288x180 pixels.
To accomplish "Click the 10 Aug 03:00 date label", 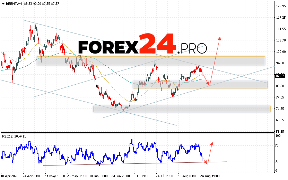I will coord(187,176).
